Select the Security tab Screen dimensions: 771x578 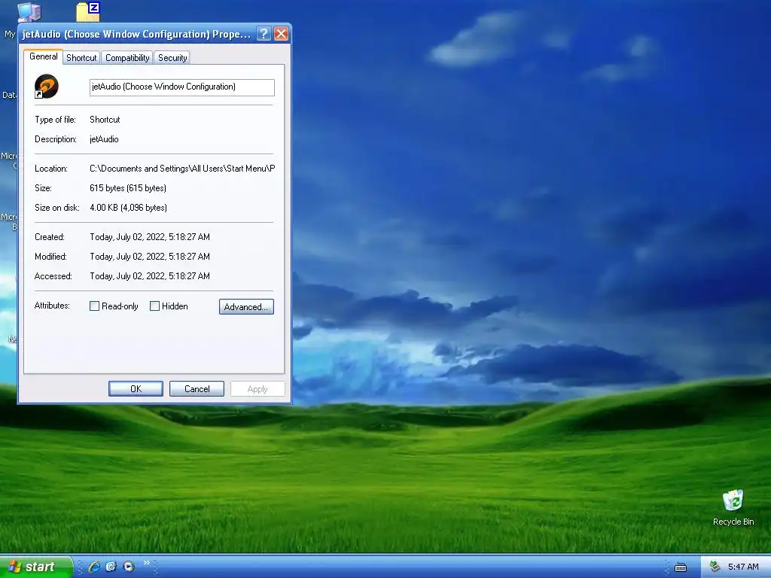[172, 58]
